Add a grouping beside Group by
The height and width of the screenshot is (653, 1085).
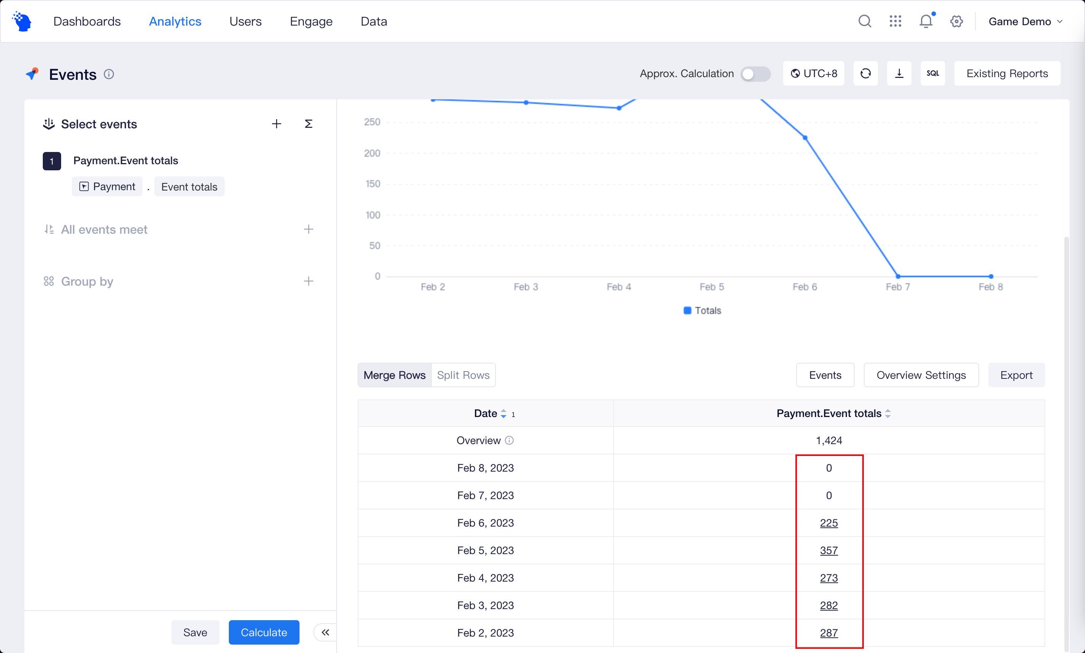point(309,281)
